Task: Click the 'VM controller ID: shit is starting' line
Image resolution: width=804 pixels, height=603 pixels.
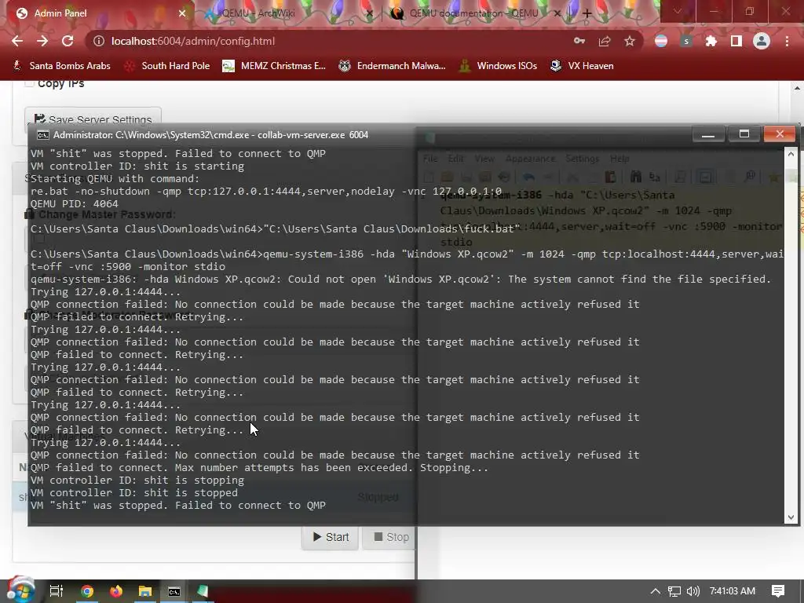Action: click(137, 166)
